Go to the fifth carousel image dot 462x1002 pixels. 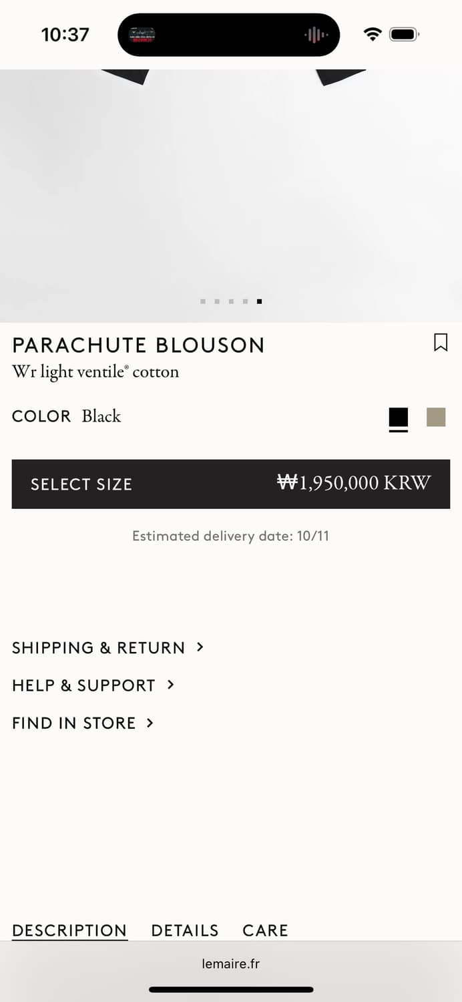click(x=259, y=302)
